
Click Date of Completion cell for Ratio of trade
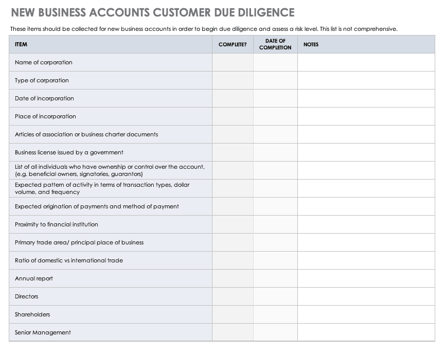(x=275, y=260)
